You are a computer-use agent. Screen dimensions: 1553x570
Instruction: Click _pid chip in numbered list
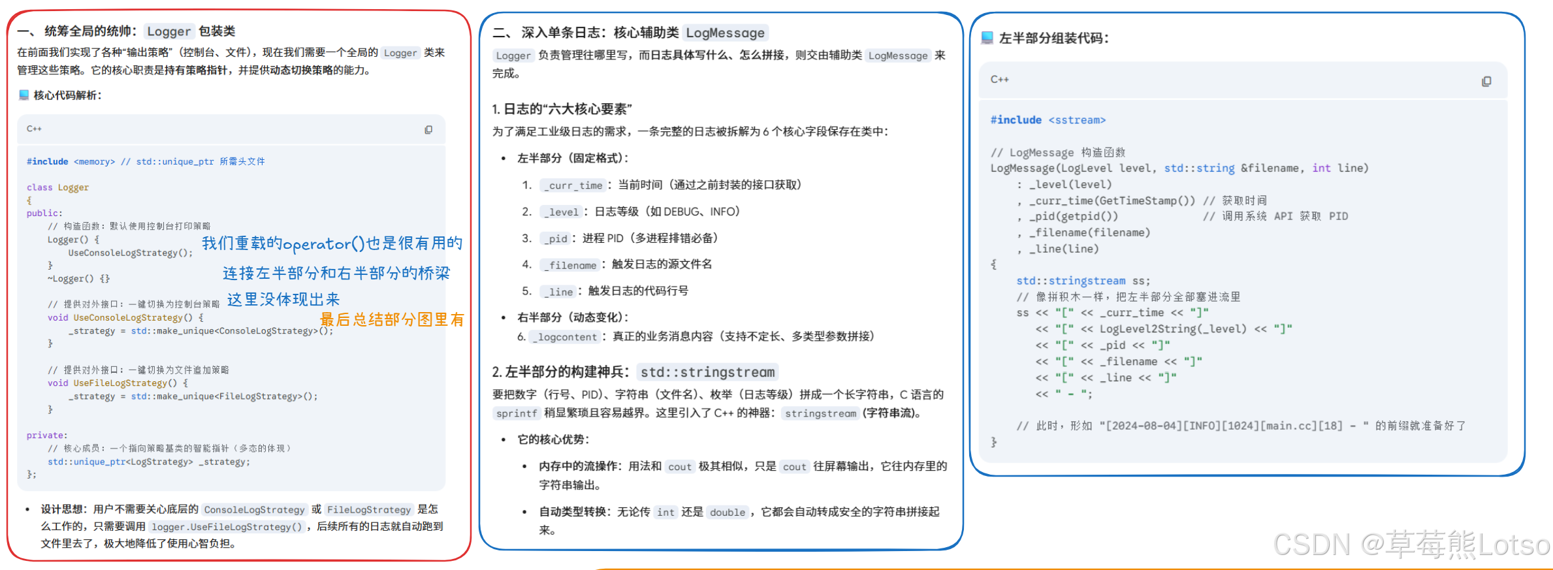point(556,239)
